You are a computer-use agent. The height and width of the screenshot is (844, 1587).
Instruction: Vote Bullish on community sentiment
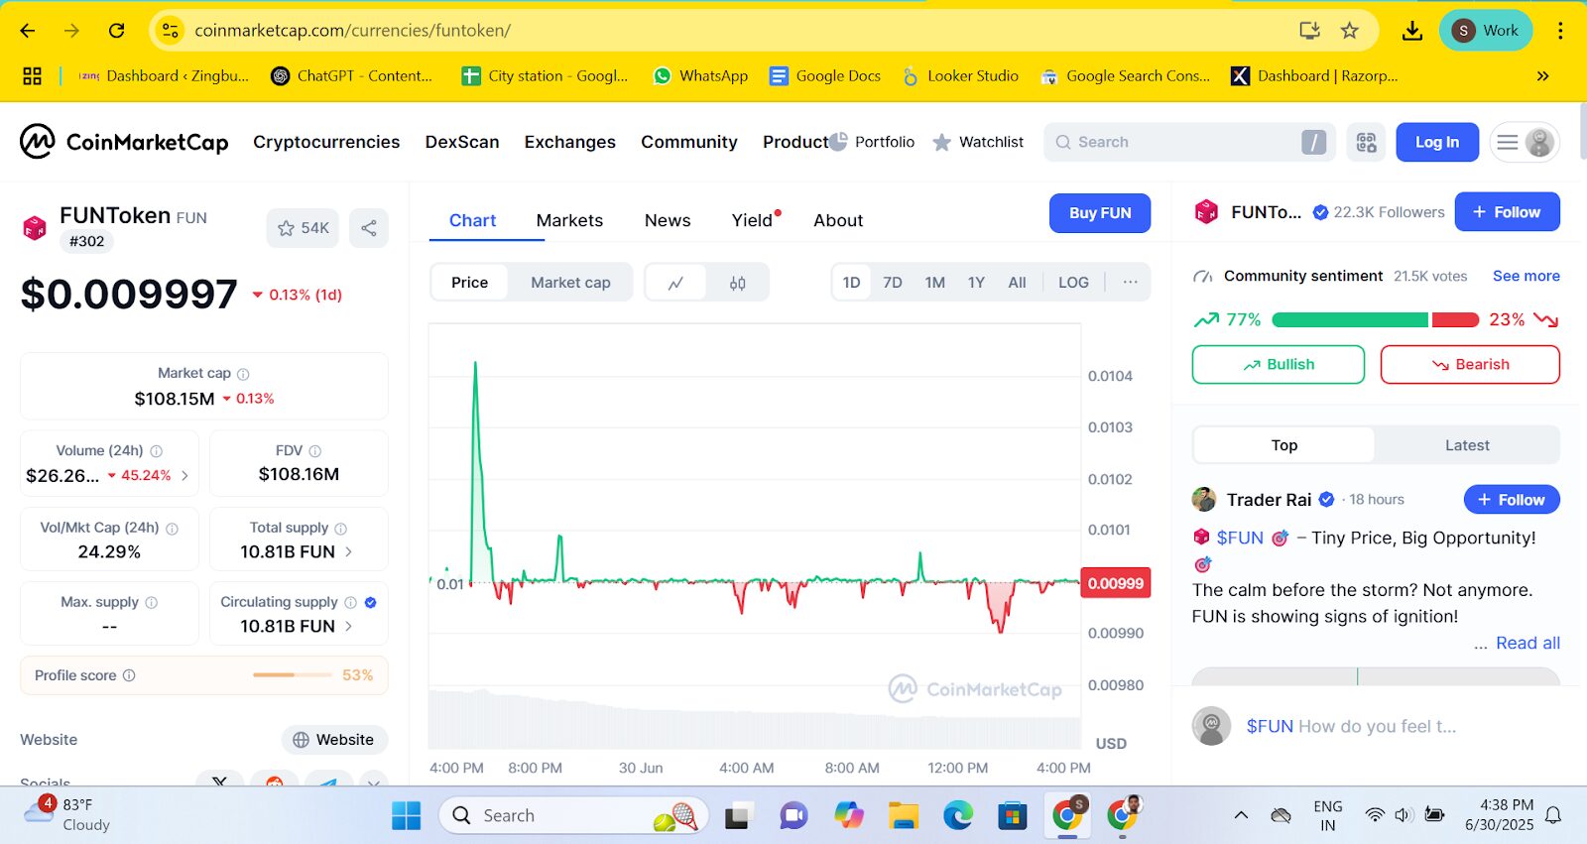pos(1278,364)
